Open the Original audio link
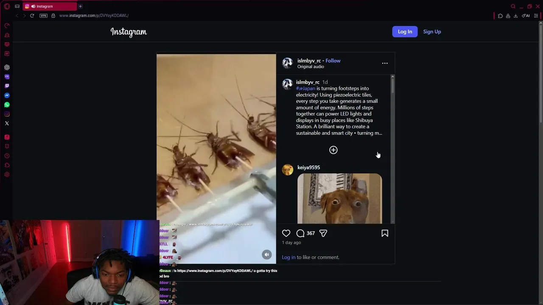The height and width of the screenshot is (305, 543). coord(311,67)
